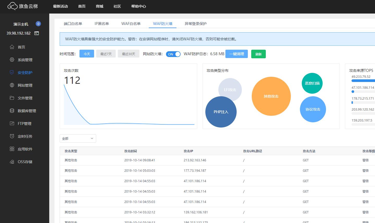Click the timestamp 2019-10-14 09:08:41
This screenshot has height=223, width=375.
coord(140,160)
